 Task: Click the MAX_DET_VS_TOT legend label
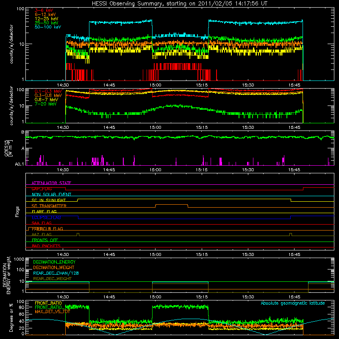[53, 311]
